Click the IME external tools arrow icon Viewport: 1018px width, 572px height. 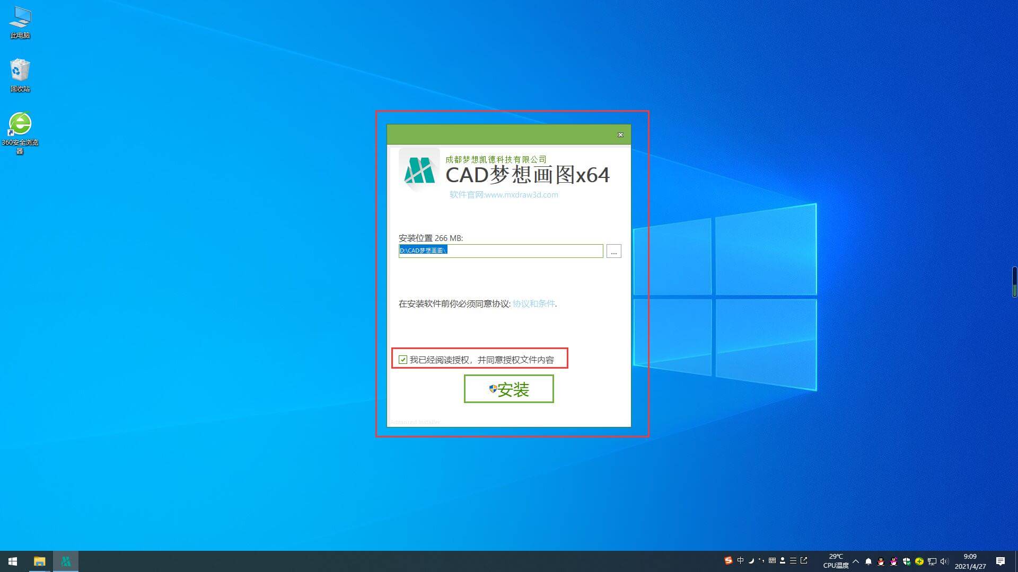point(804,560)
